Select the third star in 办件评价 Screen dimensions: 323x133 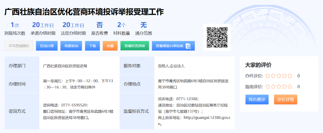[x=279, y=76]
